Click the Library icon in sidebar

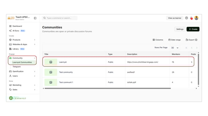coord(10,49)
